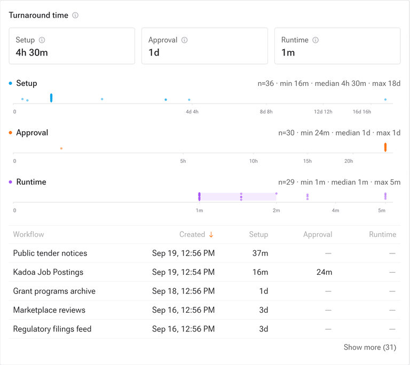Click orange cluster at right of Approval plot
The image size is (410, 365).
[385, 147]
